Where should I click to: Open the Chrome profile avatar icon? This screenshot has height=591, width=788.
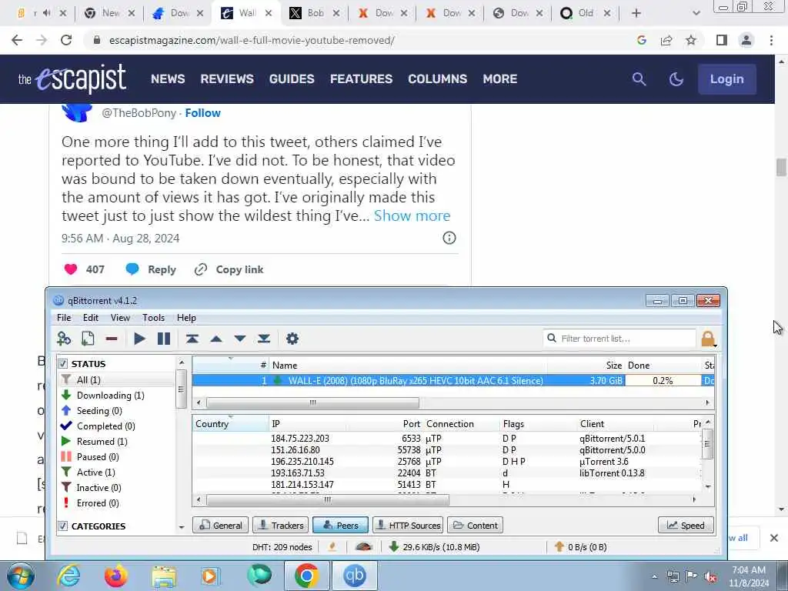tap(746, 40)
